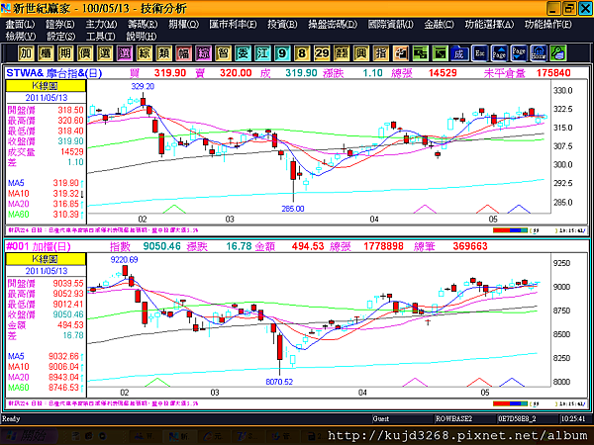
Task: Click the cyan 委 toolbar icon
Action: coord(243,53)
